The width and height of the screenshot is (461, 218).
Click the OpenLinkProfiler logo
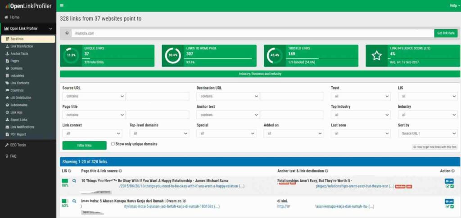[28, 6]
